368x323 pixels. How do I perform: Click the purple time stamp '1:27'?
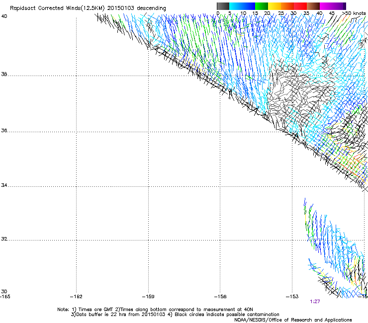click(x=315, y=302)
